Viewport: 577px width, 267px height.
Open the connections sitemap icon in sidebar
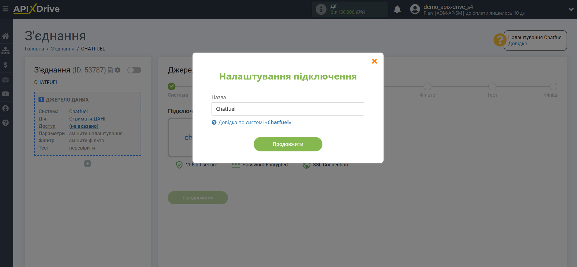(6, 51)
